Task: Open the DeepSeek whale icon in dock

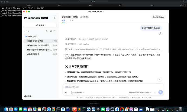Action: click(x=141, y=109)
